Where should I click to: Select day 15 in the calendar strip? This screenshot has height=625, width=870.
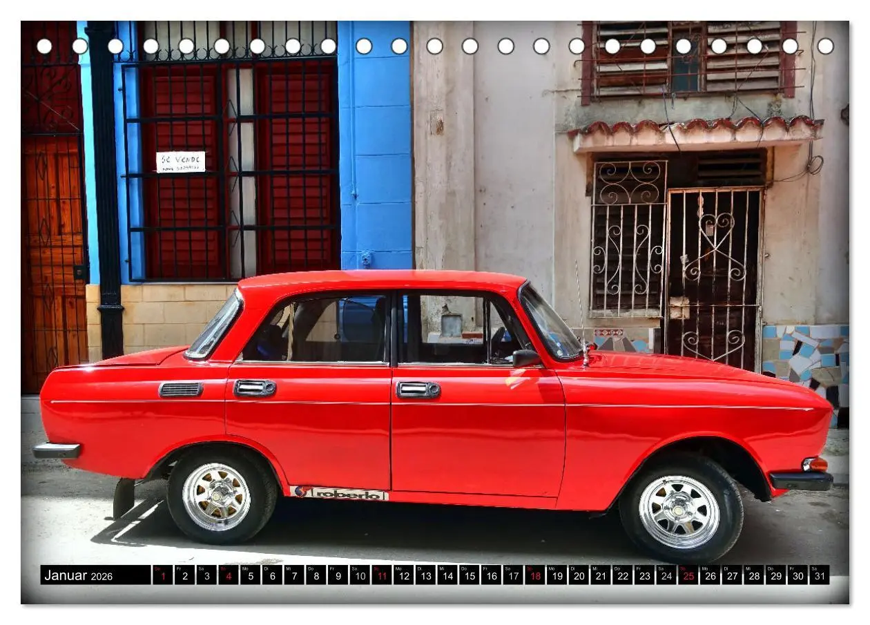pyautogui.click(x=469, y=575)
